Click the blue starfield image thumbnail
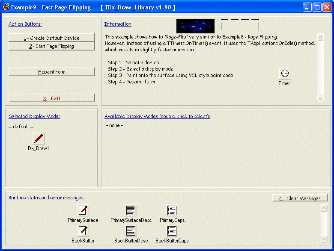 pos(195,26)
